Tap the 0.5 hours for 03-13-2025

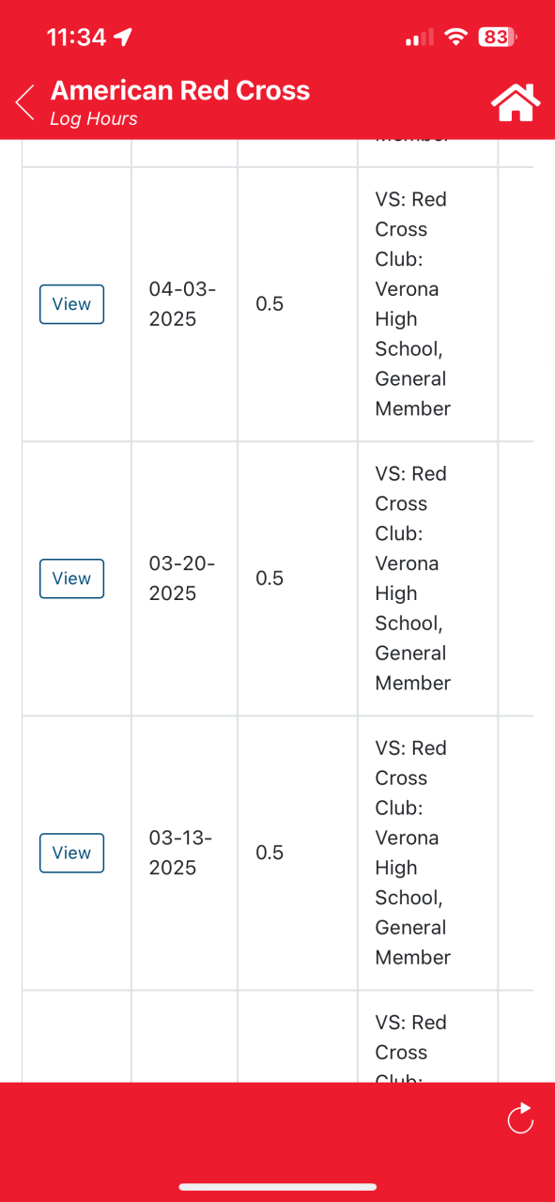270,853
